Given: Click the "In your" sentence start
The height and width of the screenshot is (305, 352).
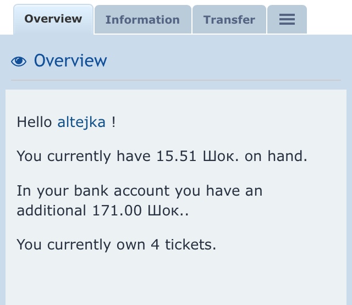Looking at the screenshot, I should [38, 191].
